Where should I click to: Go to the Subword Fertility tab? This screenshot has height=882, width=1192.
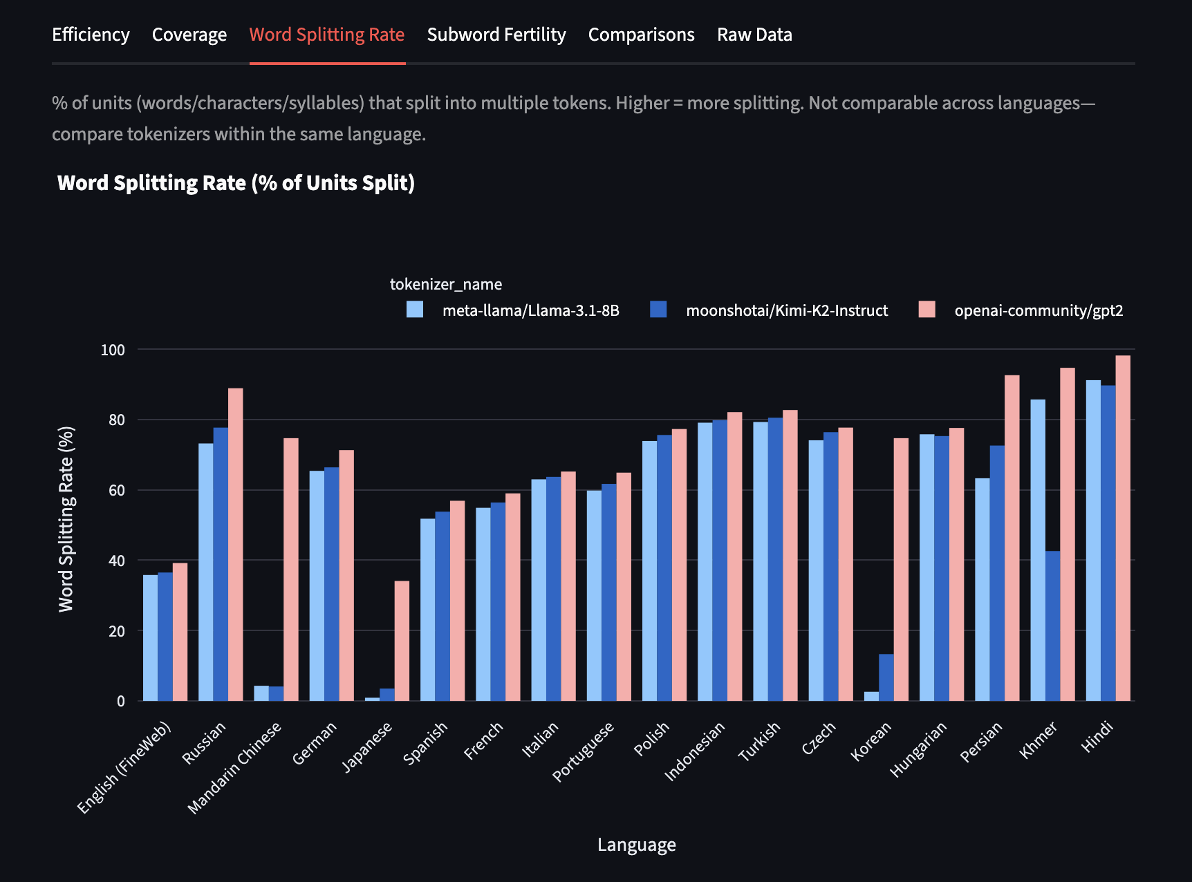click(x=496, y=35)
